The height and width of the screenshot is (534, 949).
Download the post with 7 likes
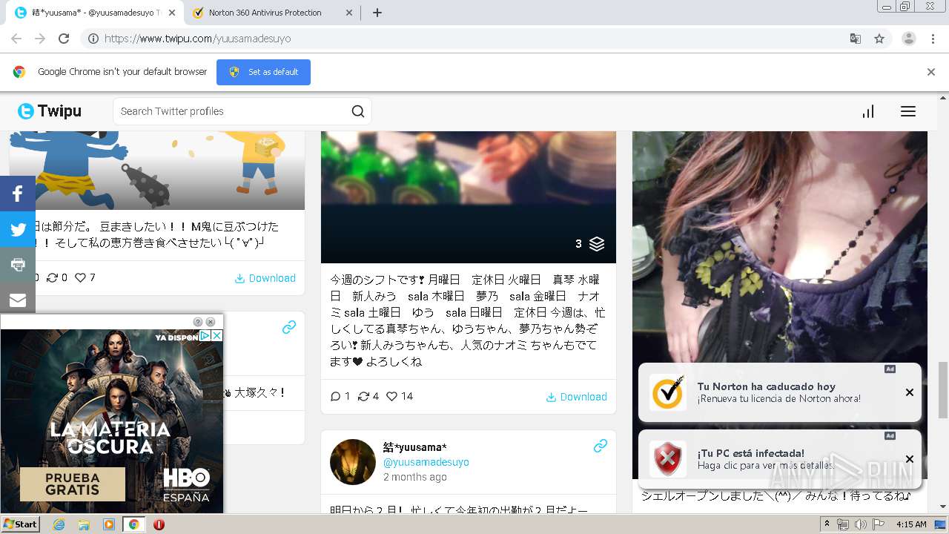tap(265, 278)
